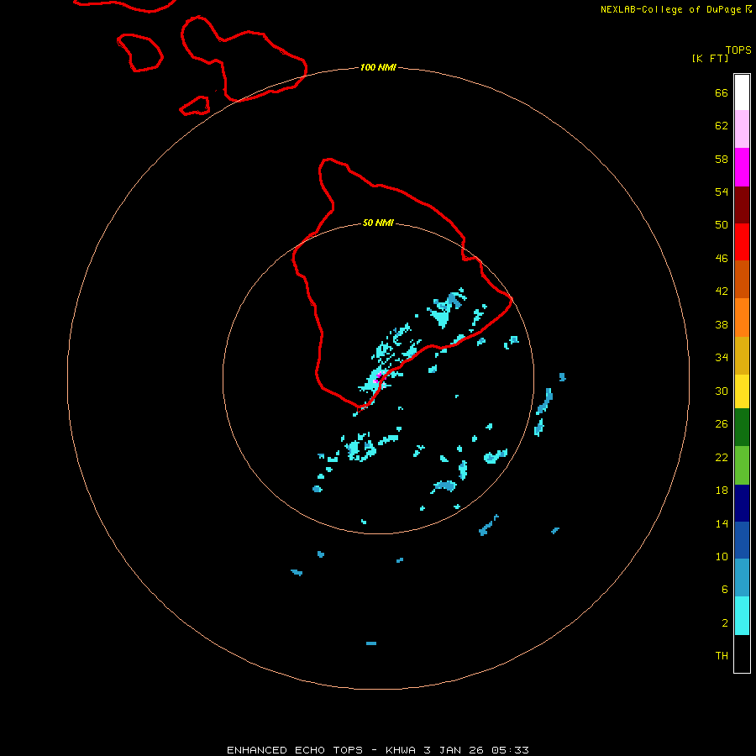Select the bright yellow legend swatch
This screenshot has width=756, height=756.
pyautogui.click(x=742, y=391)
